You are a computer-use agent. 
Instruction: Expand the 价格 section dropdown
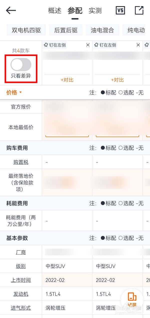tap(14, 92)
